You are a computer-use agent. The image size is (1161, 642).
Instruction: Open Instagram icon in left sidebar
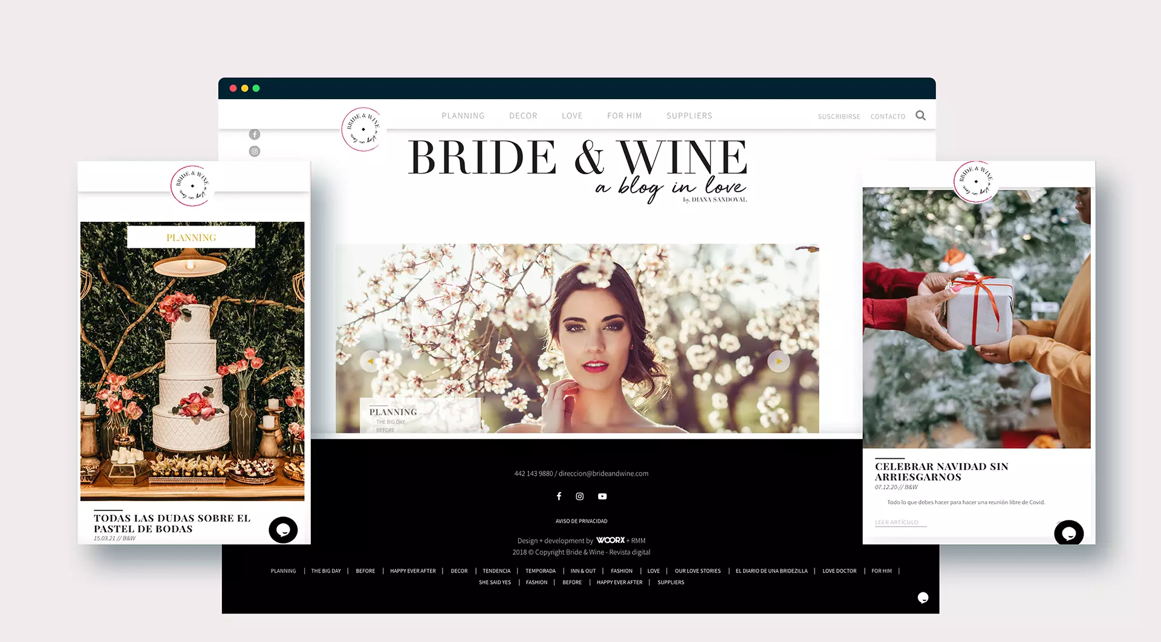(255, 152)
